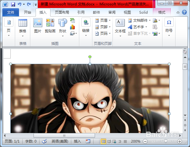Click the horizontal scrollbar left arrow

pos(5,135)
